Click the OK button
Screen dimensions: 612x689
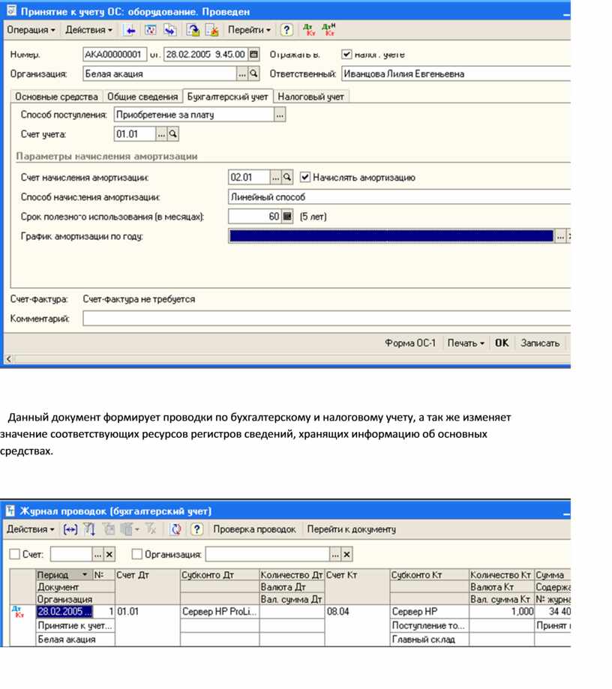pos(502,343)
